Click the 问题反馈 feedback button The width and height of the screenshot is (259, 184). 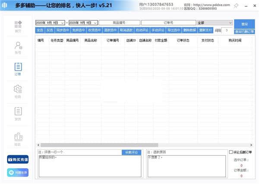click(x=18, y=172)
